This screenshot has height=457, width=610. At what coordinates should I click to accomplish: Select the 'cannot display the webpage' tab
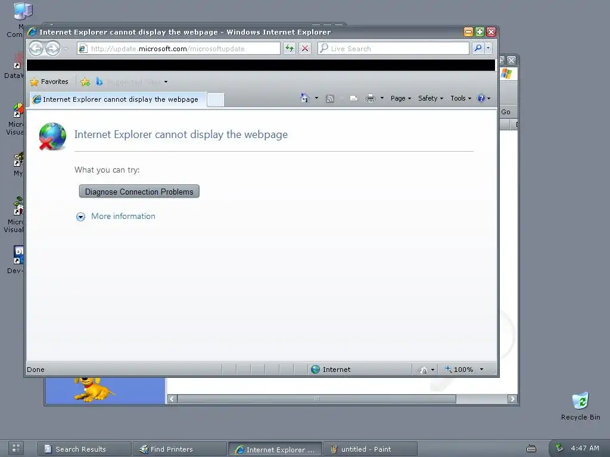point(119,99)
